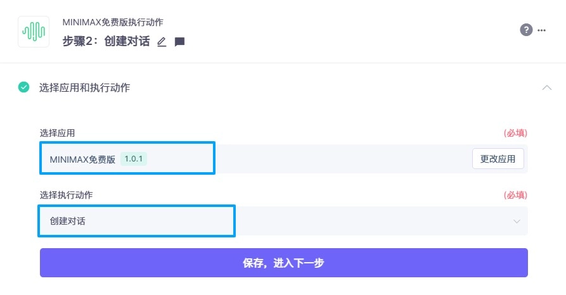Click the MINIMAX waveform app logo

tap(34, 31)
